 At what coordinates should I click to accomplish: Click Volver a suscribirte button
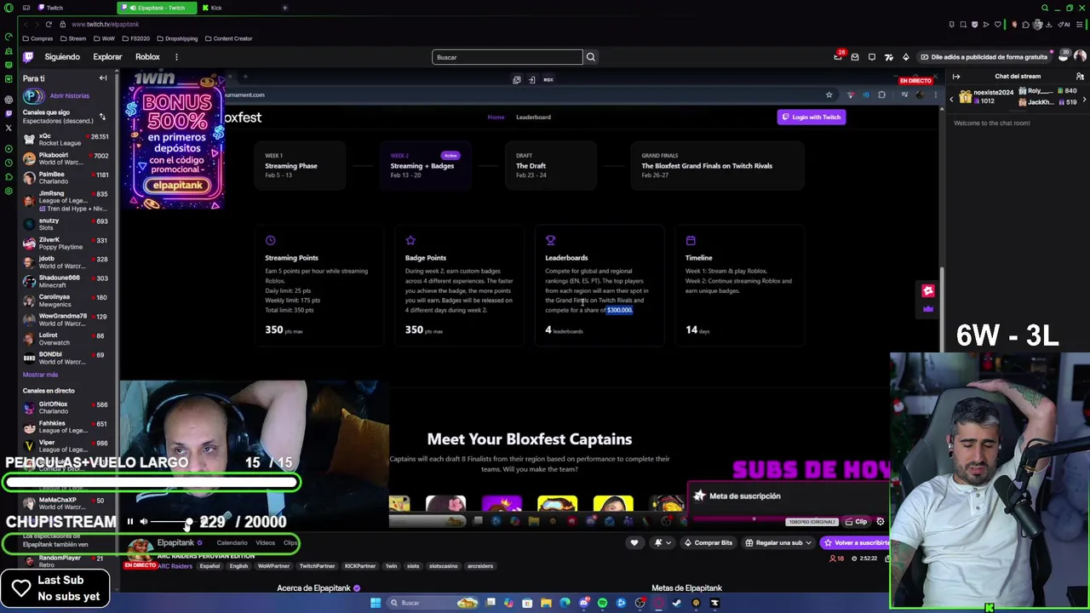[855, 542]
